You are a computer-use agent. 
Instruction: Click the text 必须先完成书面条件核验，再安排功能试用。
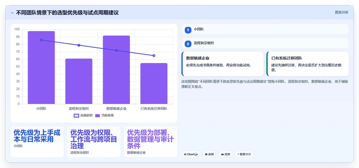219,65
